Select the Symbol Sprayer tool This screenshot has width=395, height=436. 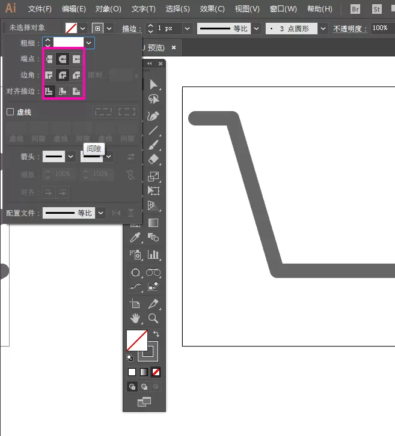pos(135,255)
